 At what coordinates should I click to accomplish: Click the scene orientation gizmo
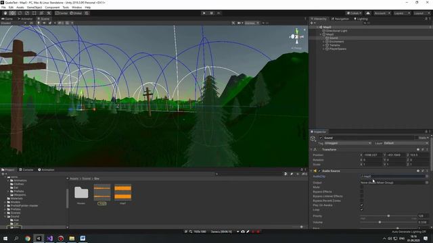(x=296, y=36)
